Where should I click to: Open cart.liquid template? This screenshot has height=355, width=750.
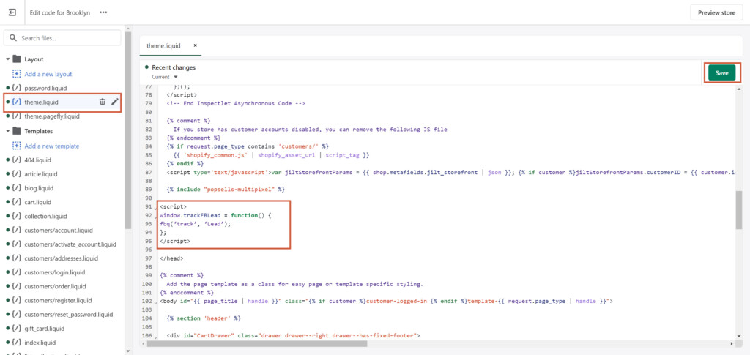click(x=38, y=202)
